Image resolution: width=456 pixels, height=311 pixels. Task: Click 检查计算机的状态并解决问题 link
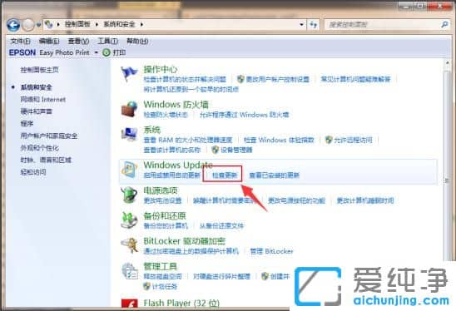click(x=185, y=79)
